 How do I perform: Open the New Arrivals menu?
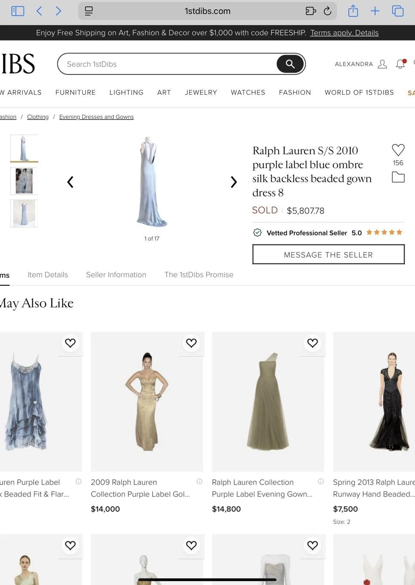pyautogui.click(x=21, y=93)
